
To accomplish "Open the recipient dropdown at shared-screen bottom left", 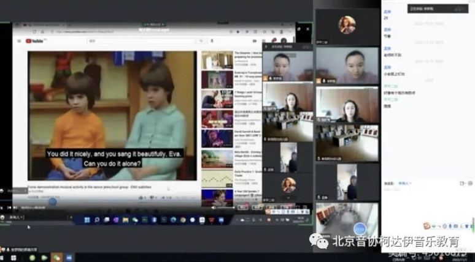I will [x=15, y=217].
